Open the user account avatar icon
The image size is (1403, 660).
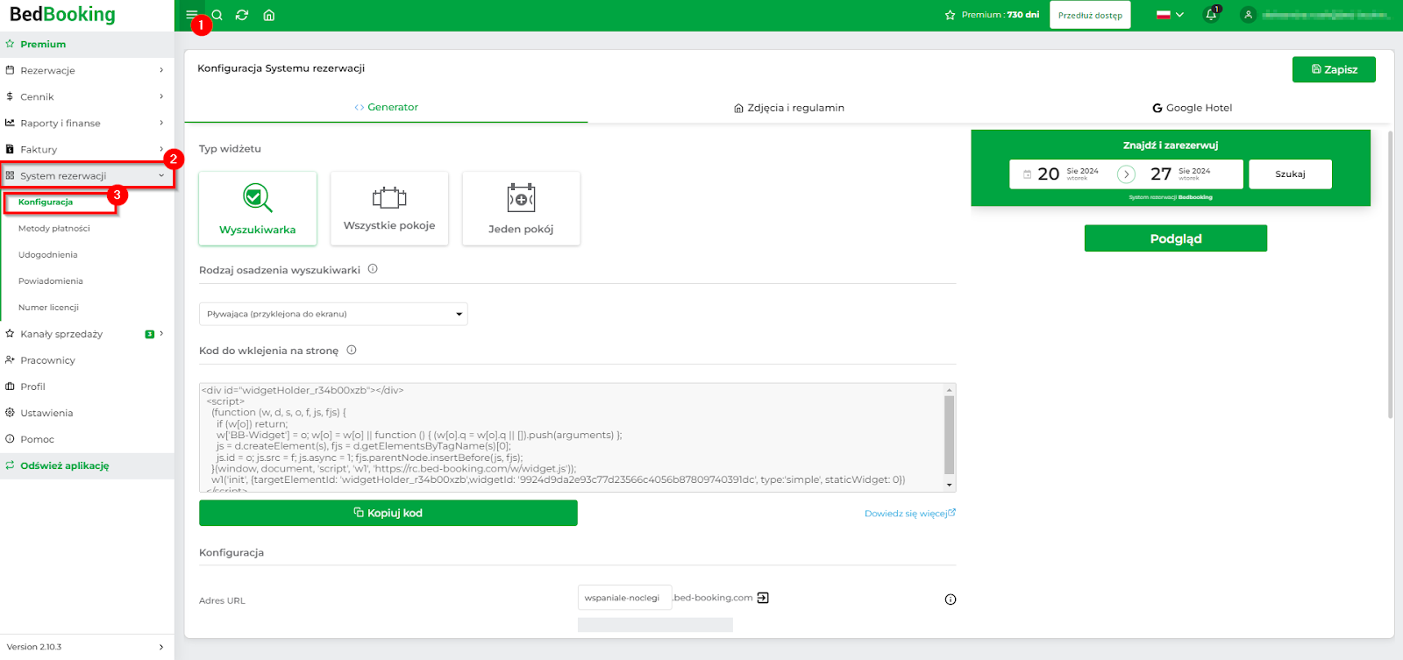click(1248, 15)
